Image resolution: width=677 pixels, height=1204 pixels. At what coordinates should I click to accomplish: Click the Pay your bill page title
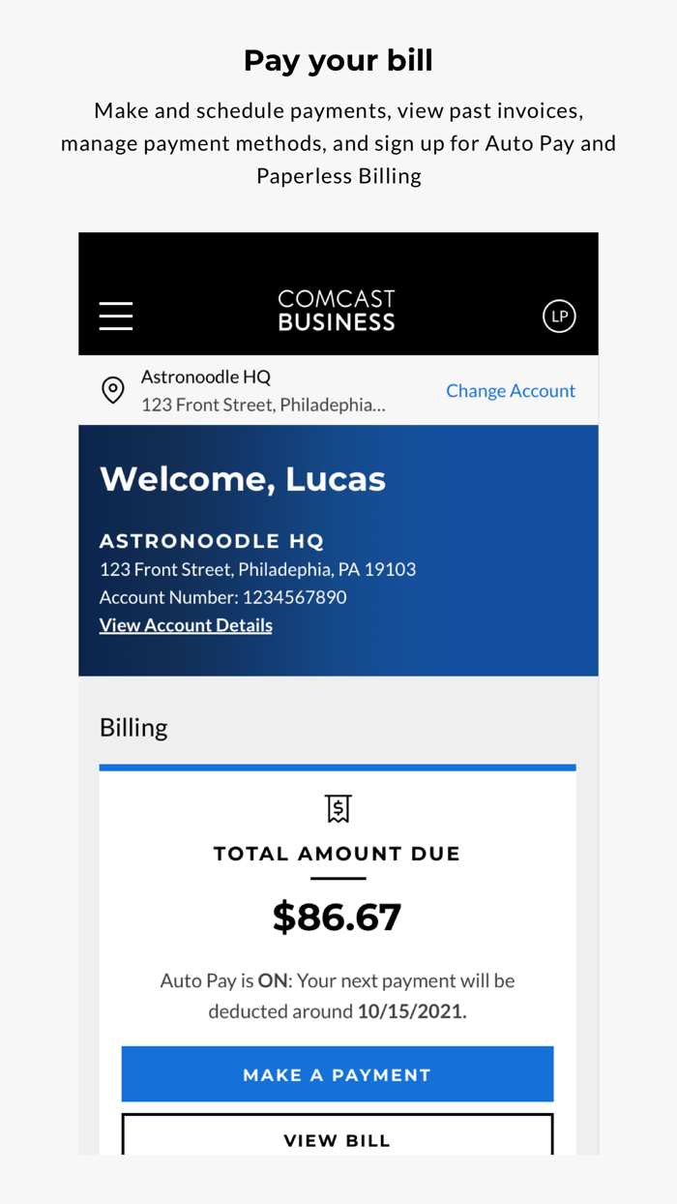pos(338,59)
